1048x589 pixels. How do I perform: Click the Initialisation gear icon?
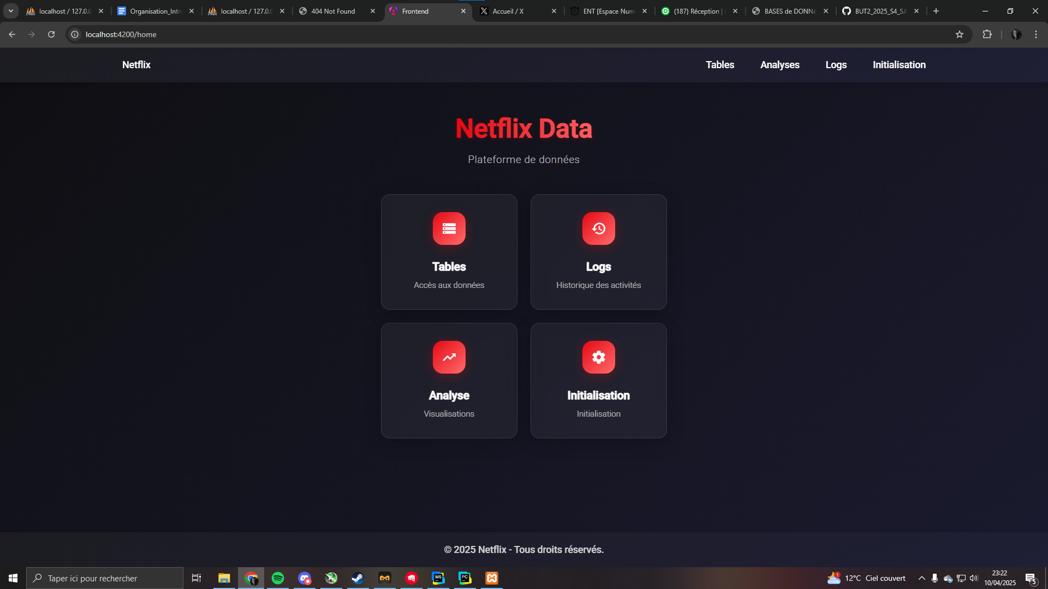[599, 357]
